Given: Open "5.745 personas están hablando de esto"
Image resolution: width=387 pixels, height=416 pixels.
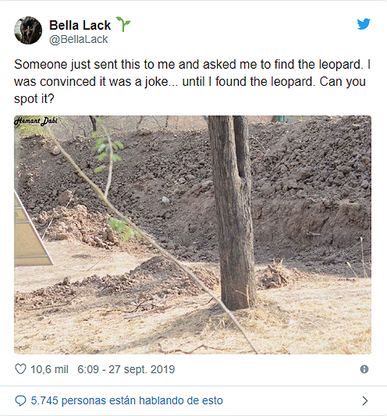Looking at the screenshot, I should [126, 400].
